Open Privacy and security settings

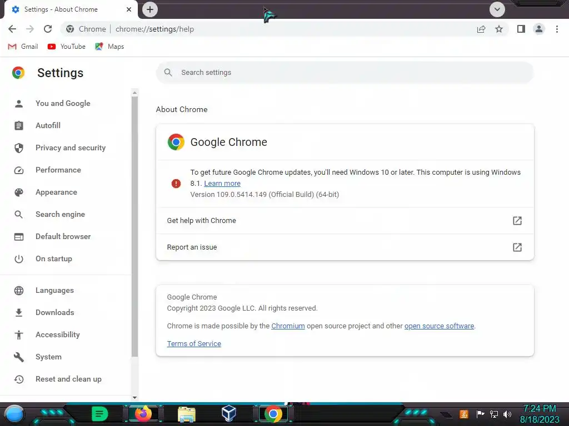click(71, 148)
